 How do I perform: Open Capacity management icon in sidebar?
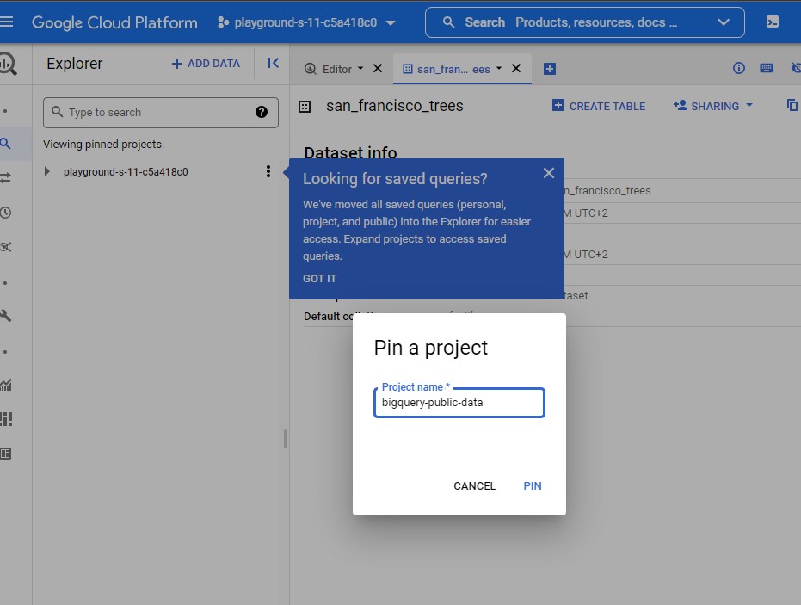click(x=6, y=419)
